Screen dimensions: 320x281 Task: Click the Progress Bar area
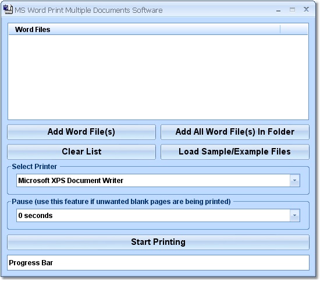(158, 262)
